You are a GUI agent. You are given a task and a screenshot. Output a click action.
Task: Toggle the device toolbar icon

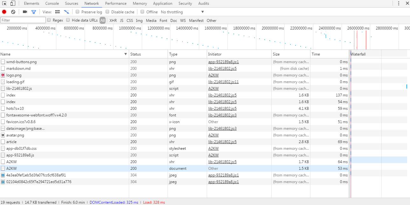point(13,3)
